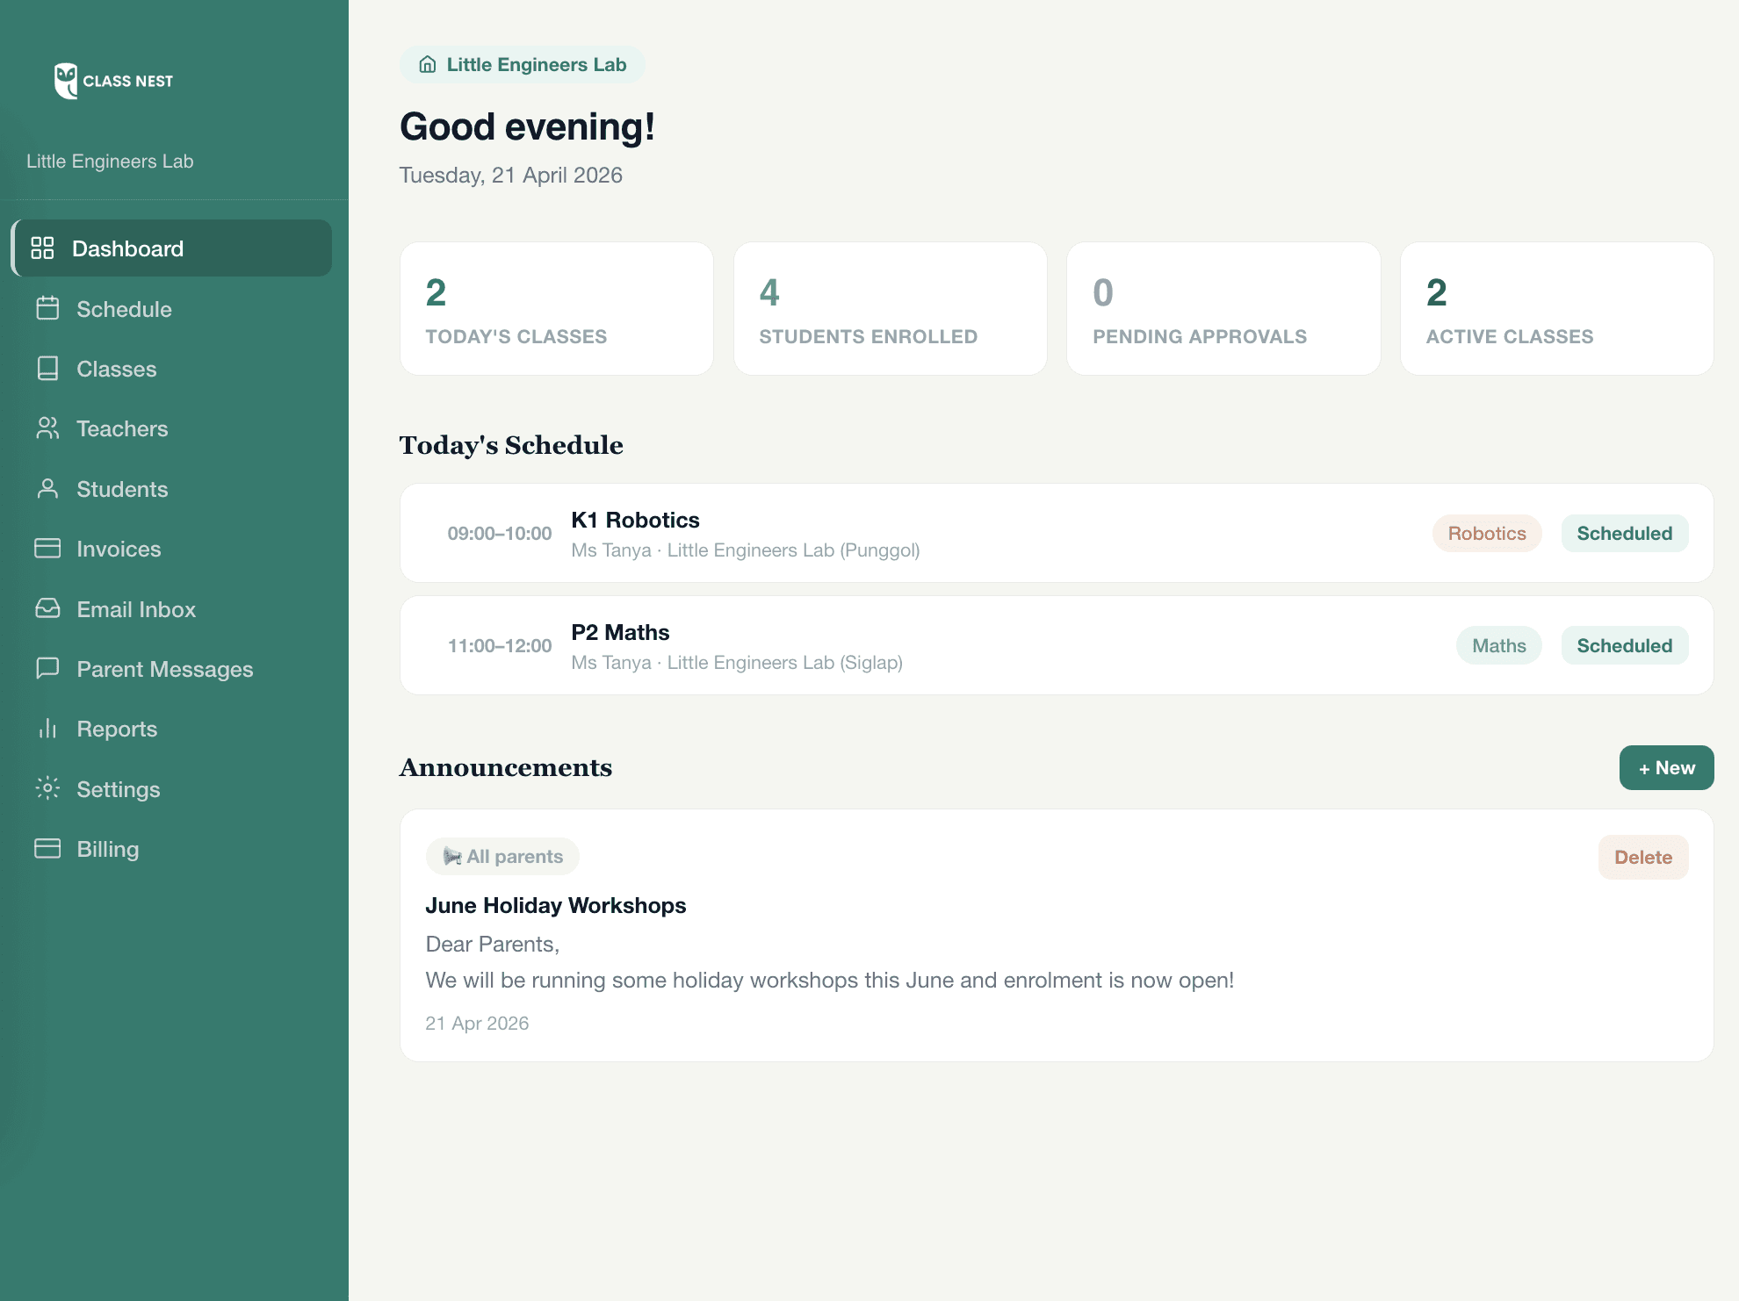
Task: Click the Pending Approvals stat card
Action: pos(1223,308)
